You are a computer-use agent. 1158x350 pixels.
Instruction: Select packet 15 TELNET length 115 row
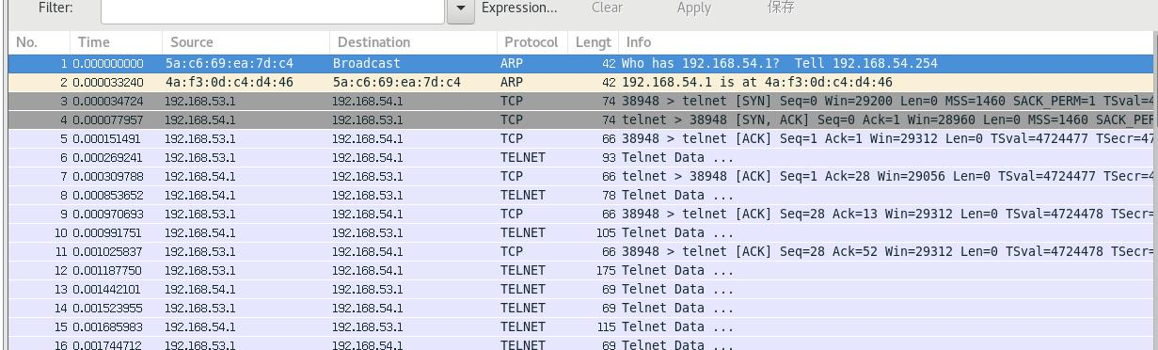click(581, 326)
